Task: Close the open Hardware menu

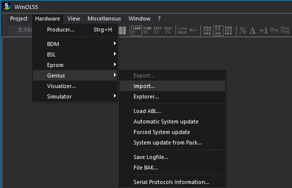Action: click(x=47, y=18)
